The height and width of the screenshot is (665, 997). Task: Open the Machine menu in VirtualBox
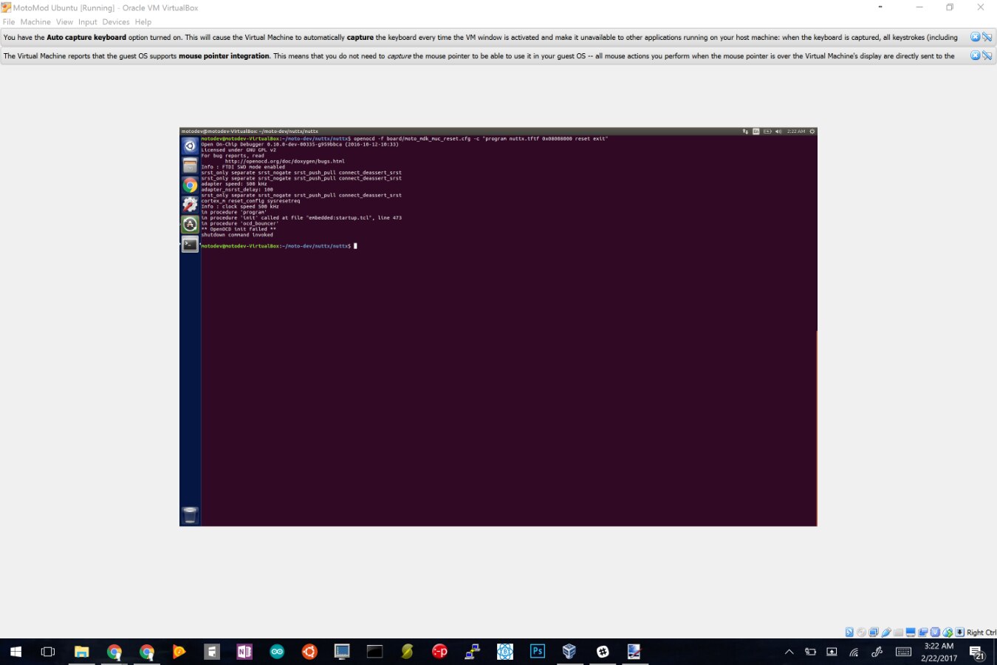coord(35,22)
